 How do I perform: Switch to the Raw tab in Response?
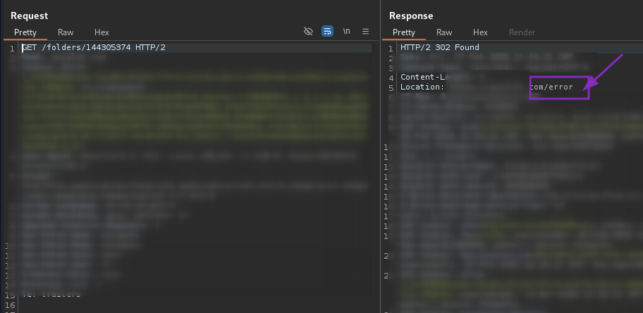[x=444, y=32]
